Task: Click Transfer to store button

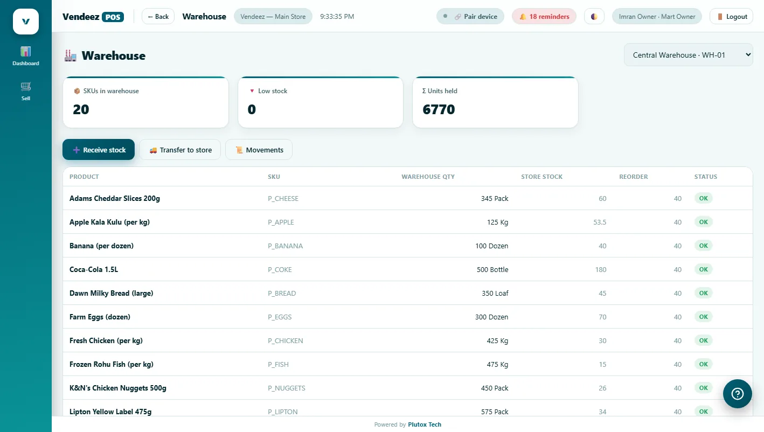Action: click(180, 150)
